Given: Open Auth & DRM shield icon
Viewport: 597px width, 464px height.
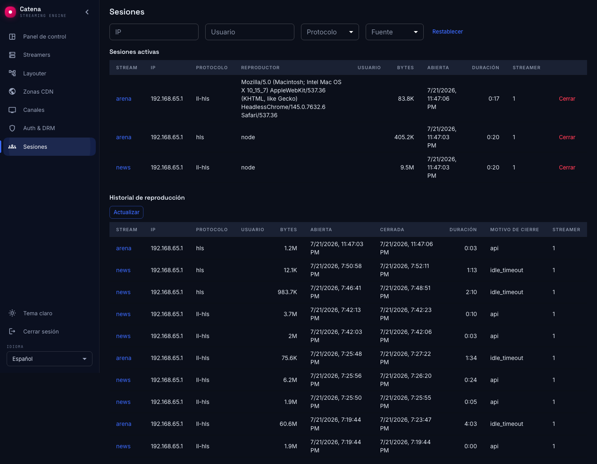Looking at the screenshot, I should point(12,128).
